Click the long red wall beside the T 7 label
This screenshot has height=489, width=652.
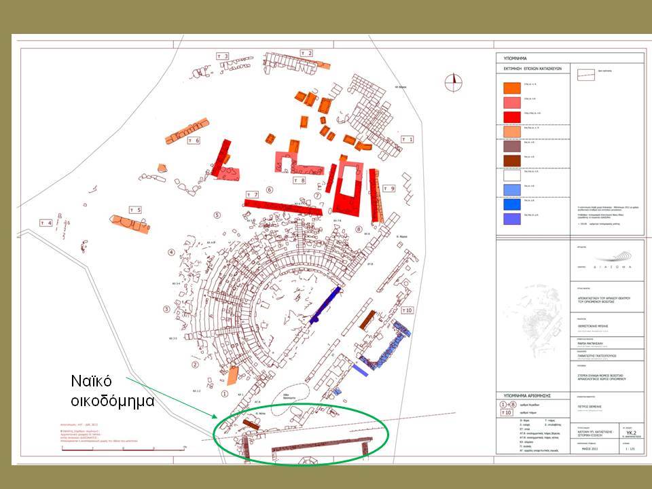click(283, 207)
